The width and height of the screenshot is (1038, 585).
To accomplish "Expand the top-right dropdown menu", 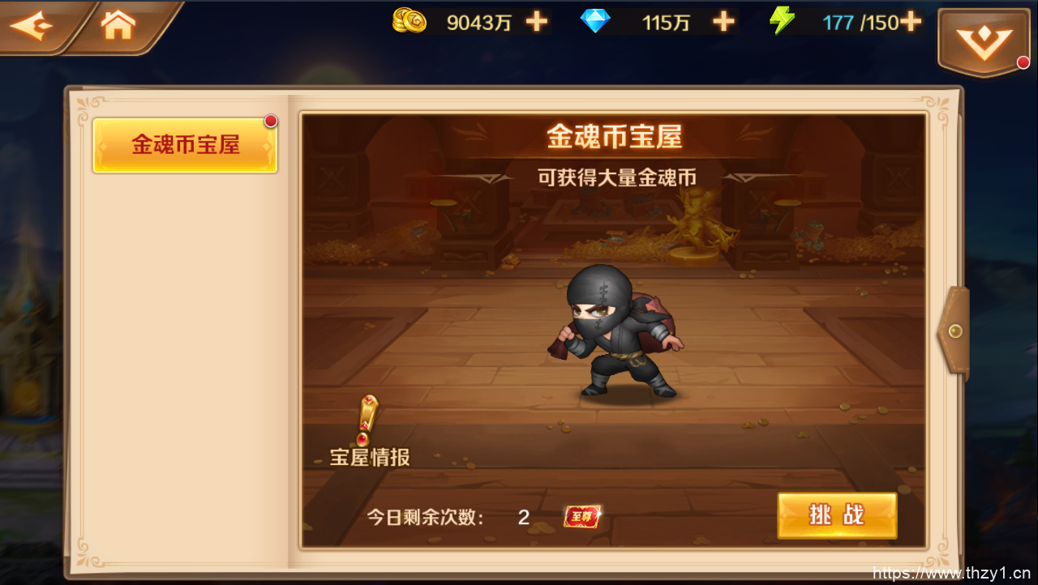I will tap(984, 41).
